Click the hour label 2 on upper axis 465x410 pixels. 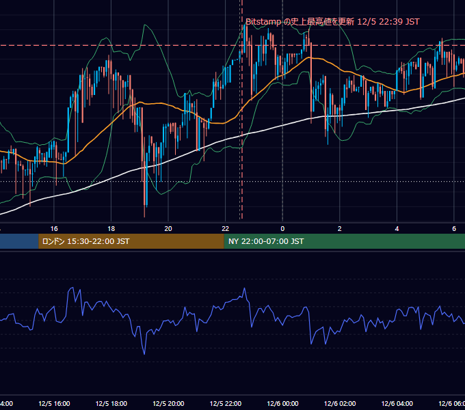(340, 229)
